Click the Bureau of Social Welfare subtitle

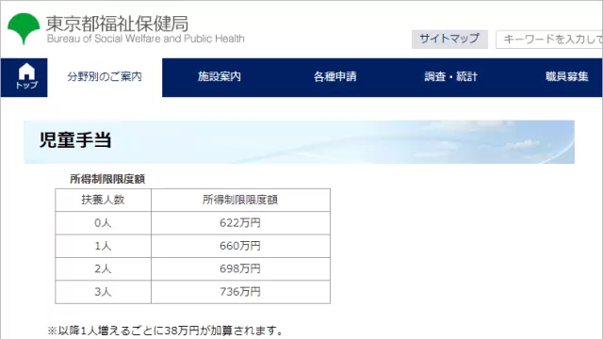[146, 39]
